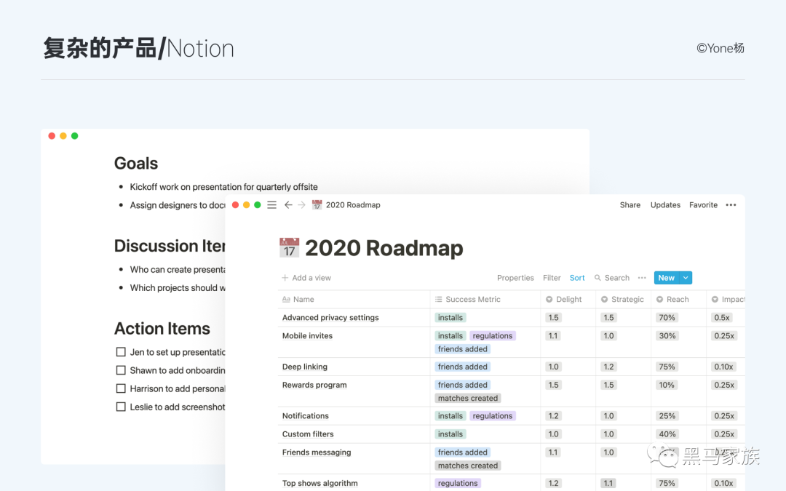
Task: Go back with the left arrow
Action: click(288, 205)
